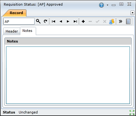Click the save checkmark icon
Image resolution: width=136 pixels, height=116 pixels.
point(97,22)
